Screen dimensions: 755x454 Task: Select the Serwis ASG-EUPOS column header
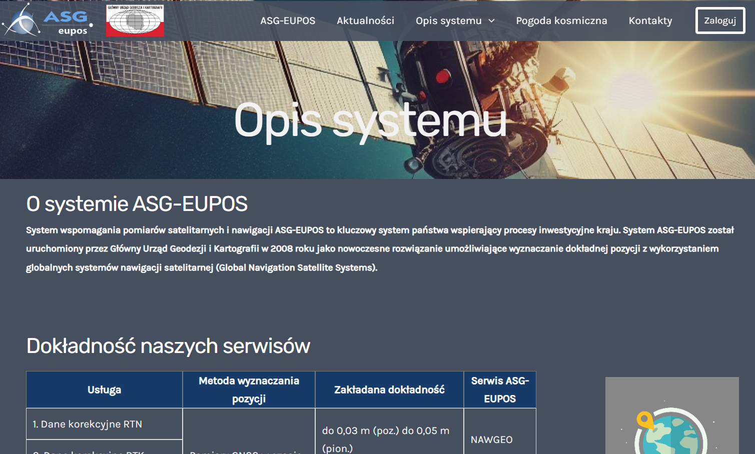tap(500, 390)
